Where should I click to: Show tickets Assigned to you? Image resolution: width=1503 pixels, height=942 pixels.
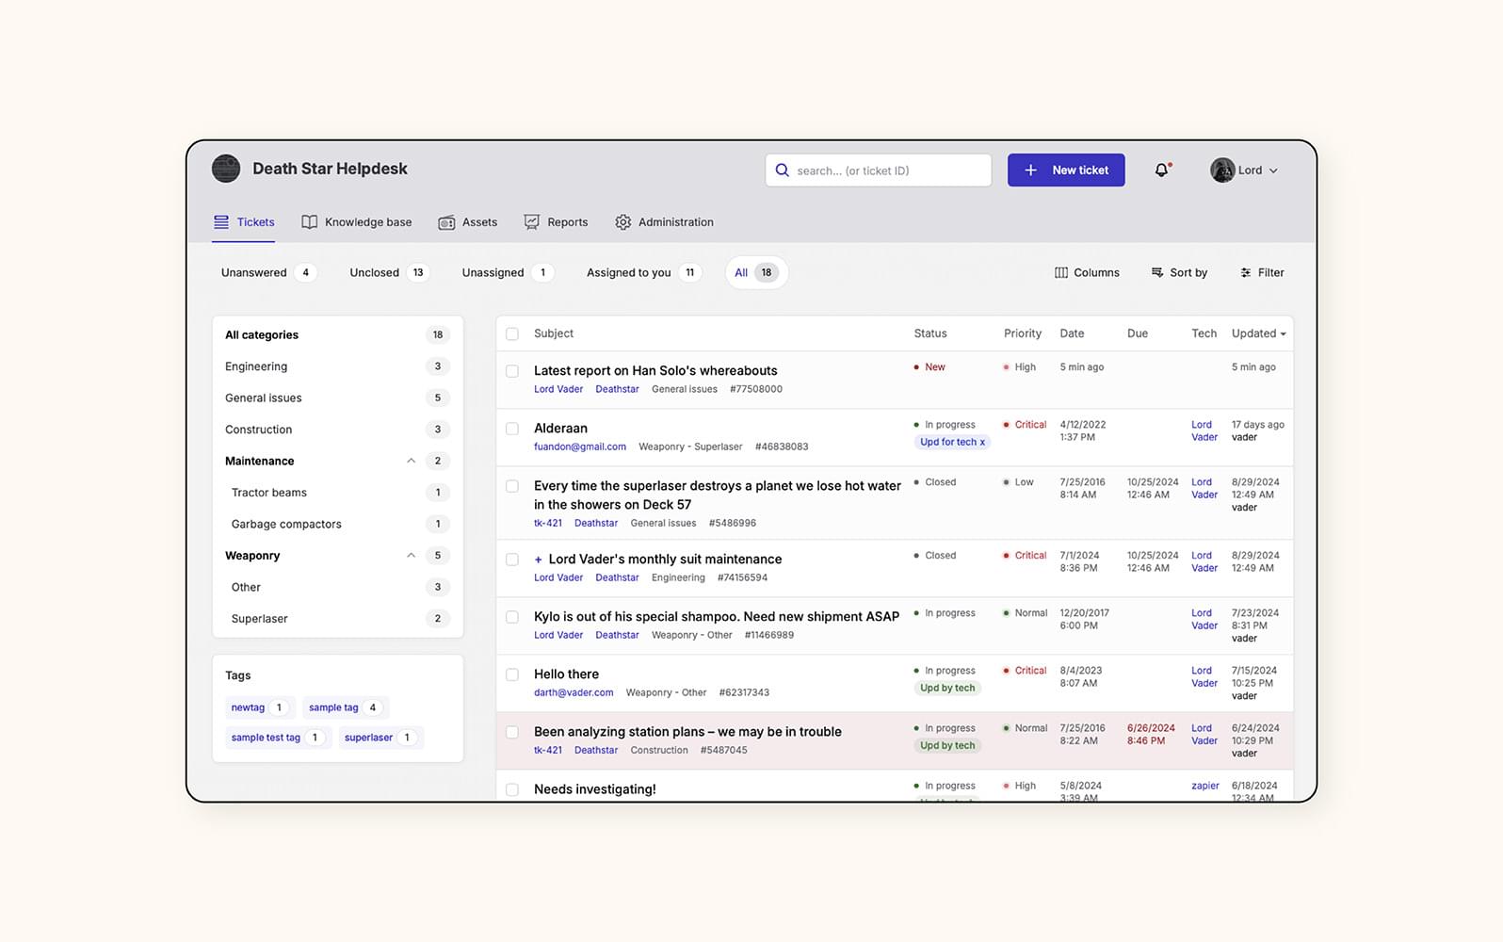coord(642,272)
